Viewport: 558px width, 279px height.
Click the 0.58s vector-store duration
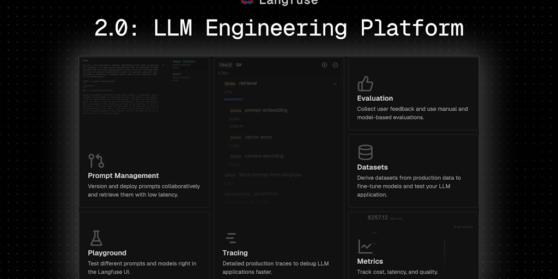click(x=234, y=146)
